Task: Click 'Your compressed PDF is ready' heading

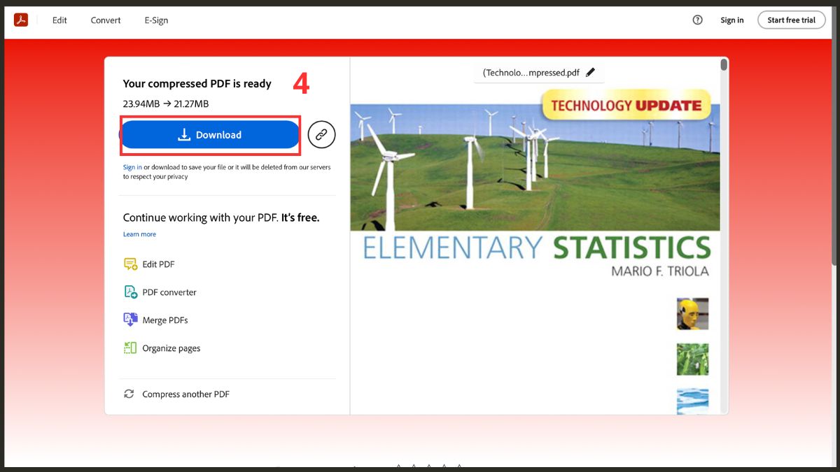Action: 197,84
